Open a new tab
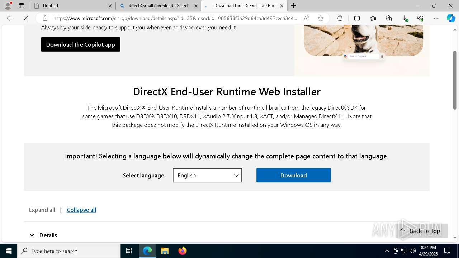The width and height of the screenshot is (459, 258). click(x=293, y=6)
